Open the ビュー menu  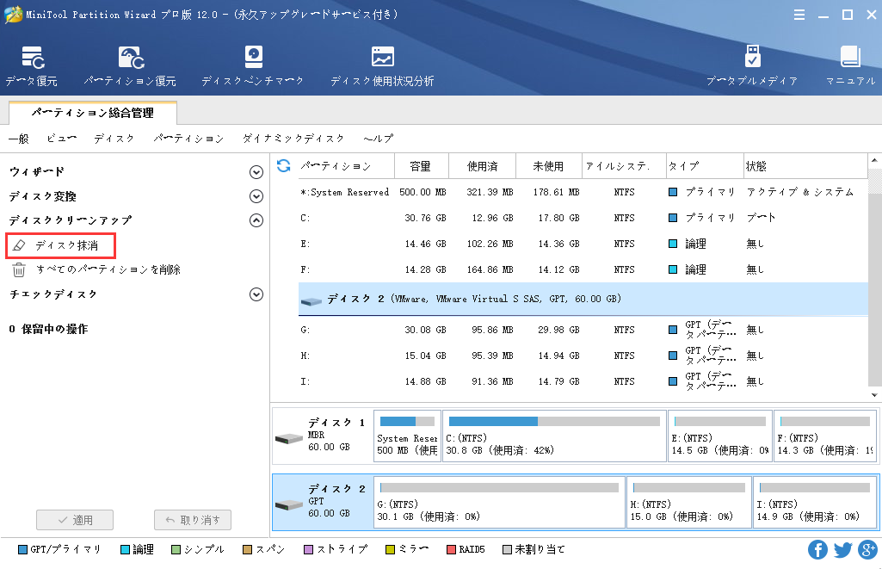61,139
